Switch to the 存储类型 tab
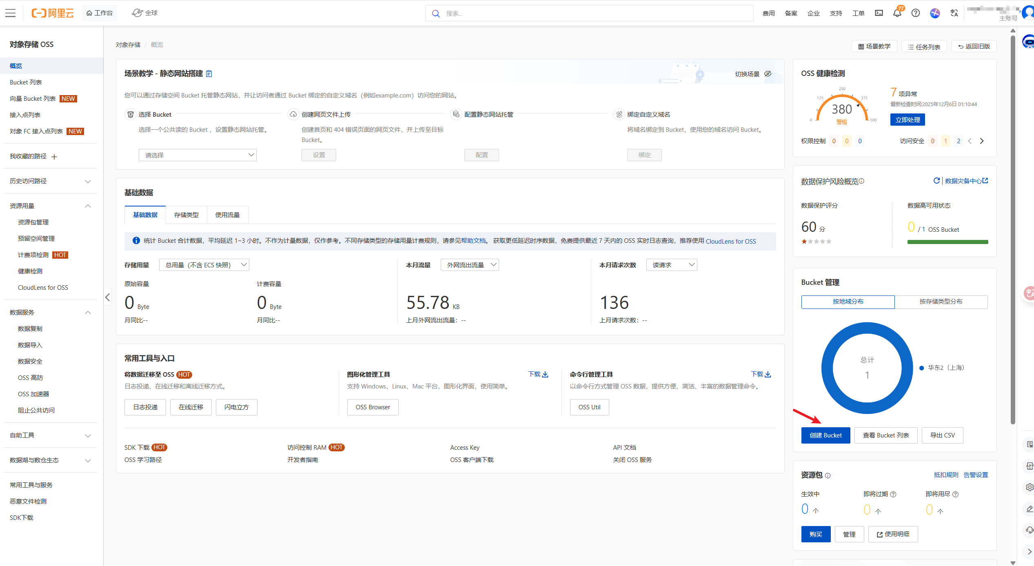The width and height of the screenshot is (1034, 566). click(x=186, y=215)
